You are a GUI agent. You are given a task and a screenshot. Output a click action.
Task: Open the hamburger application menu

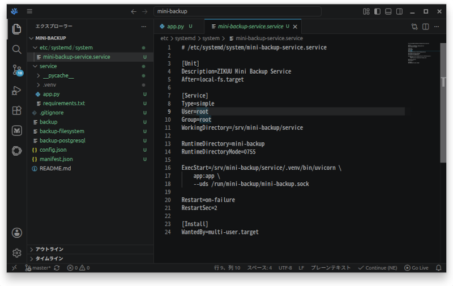point(29,11)
